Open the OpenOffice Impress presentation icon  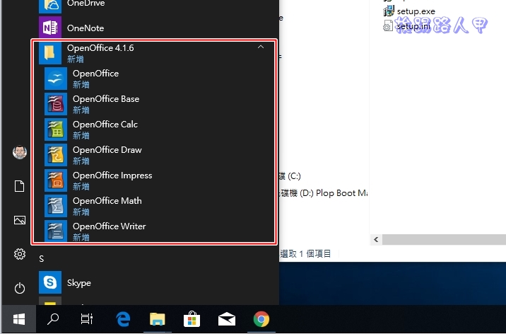(56, 180)
